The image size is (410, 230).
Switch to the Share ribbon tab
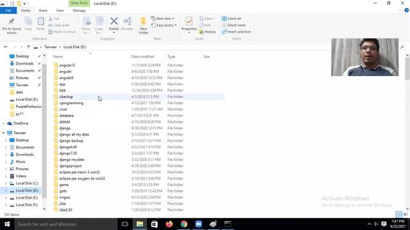(43, 10)
